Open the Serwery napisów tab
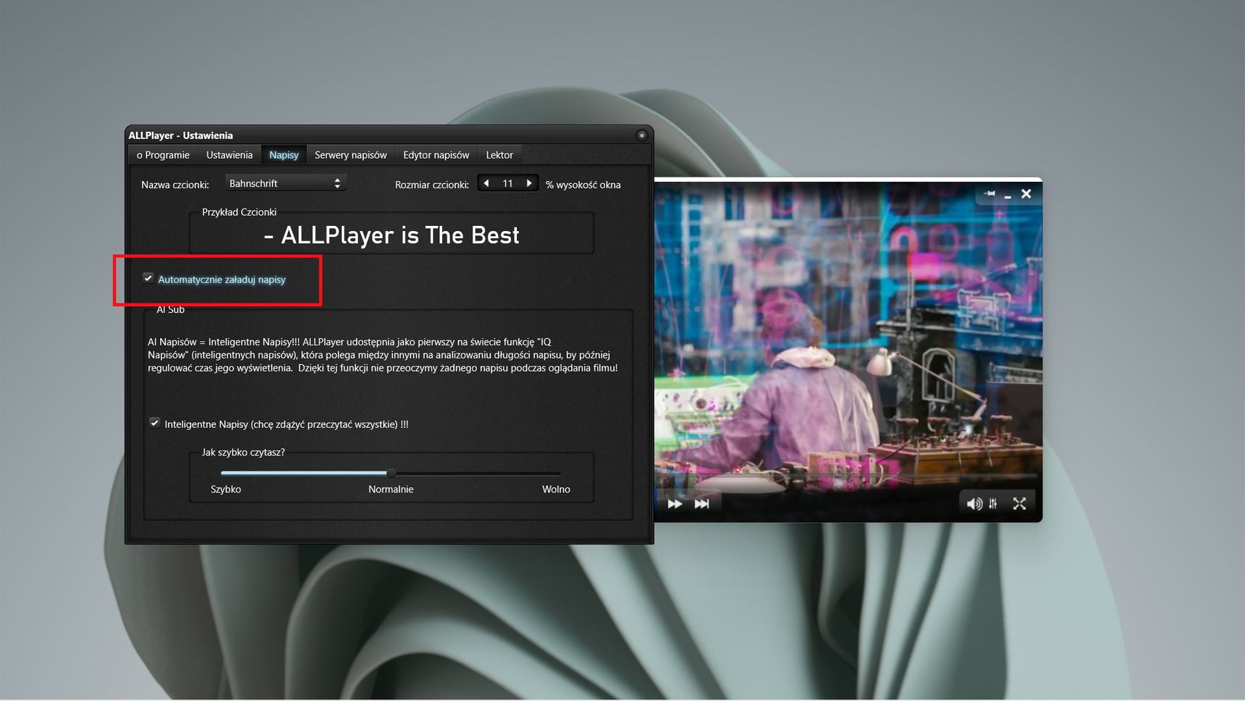This screenshot has width=1245, height=701. [x=350, y=155]
